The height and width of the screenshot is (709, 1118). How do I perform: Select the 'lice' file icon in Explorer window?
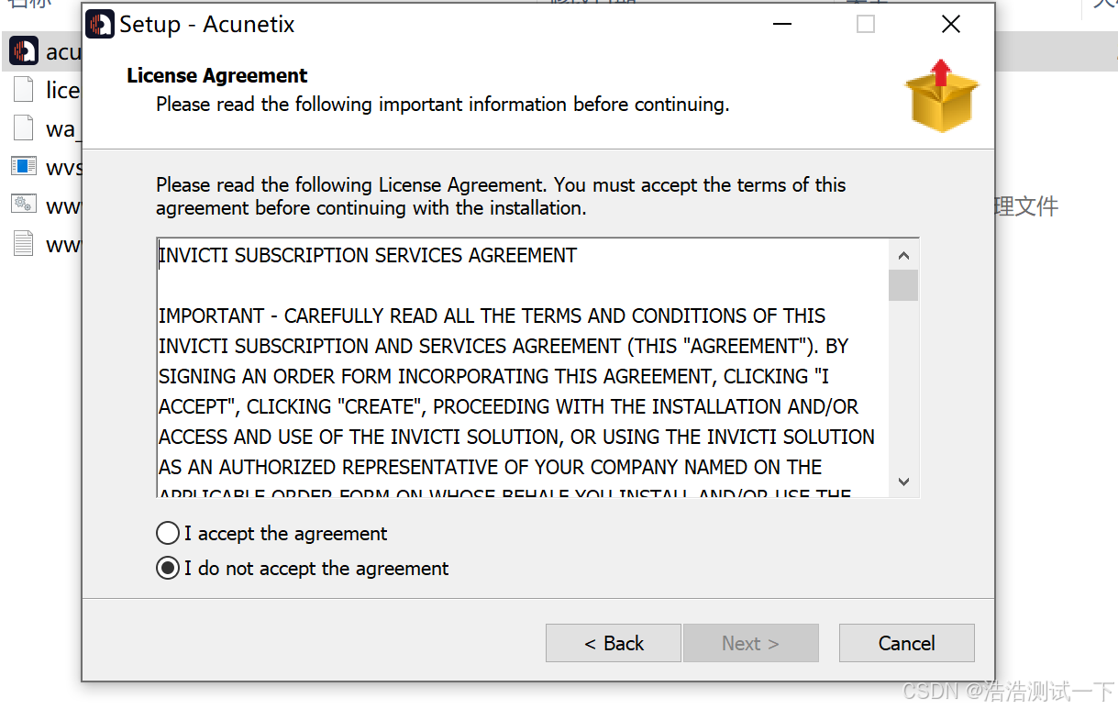coord(24,89)
